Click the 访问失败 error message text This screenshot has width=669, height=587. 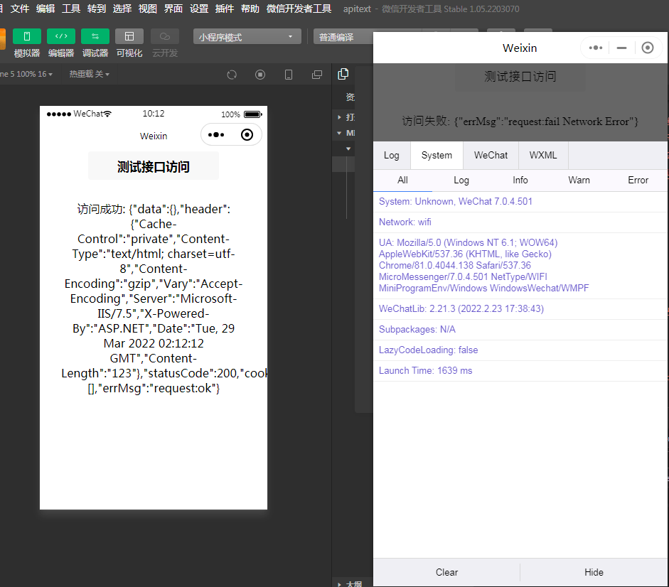pos(520,122)
